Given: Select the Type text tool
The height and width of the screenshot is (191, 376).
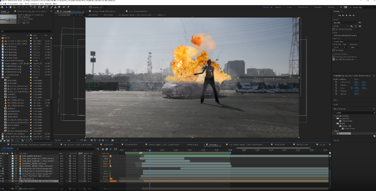Looking at the screenshot, I should [x=47, y=7].
